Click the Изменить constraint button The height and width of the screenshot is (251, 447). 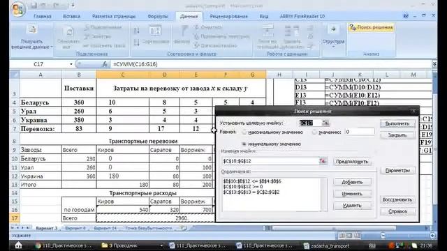coord(352,194)
